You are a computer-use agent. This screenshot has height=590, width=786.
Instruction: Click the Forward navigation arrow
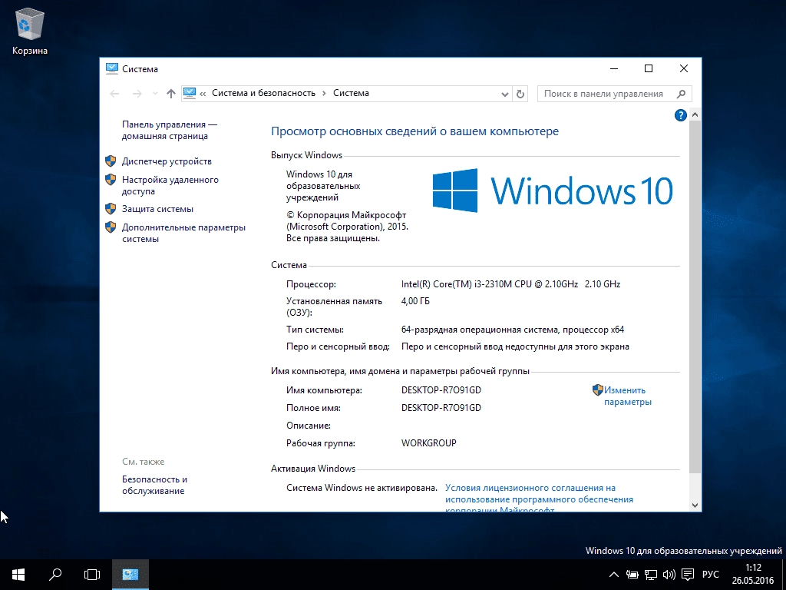coord(137,93)
